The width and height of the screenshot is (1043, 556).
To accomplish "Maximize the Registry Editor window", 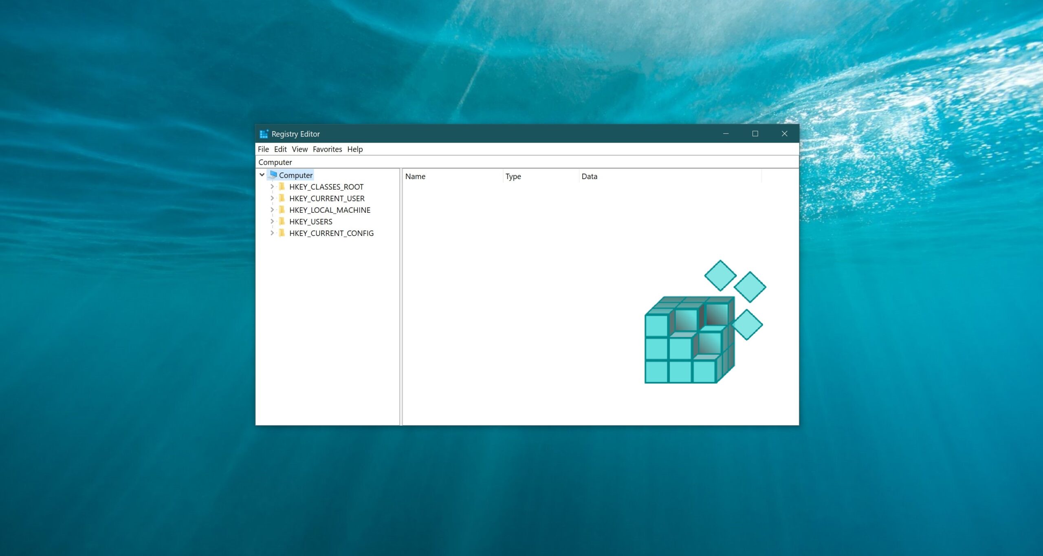I will [755, 134].
